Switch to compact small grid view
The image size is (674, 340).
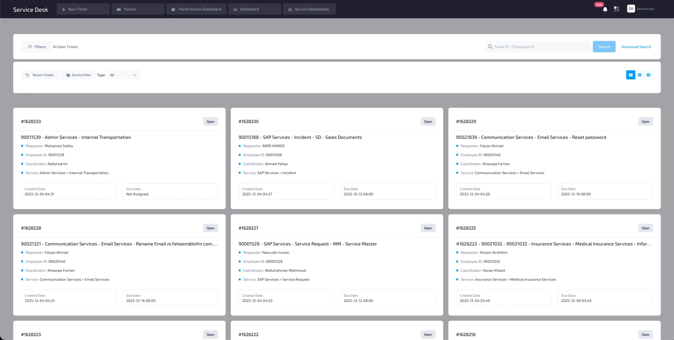point(648,75)
